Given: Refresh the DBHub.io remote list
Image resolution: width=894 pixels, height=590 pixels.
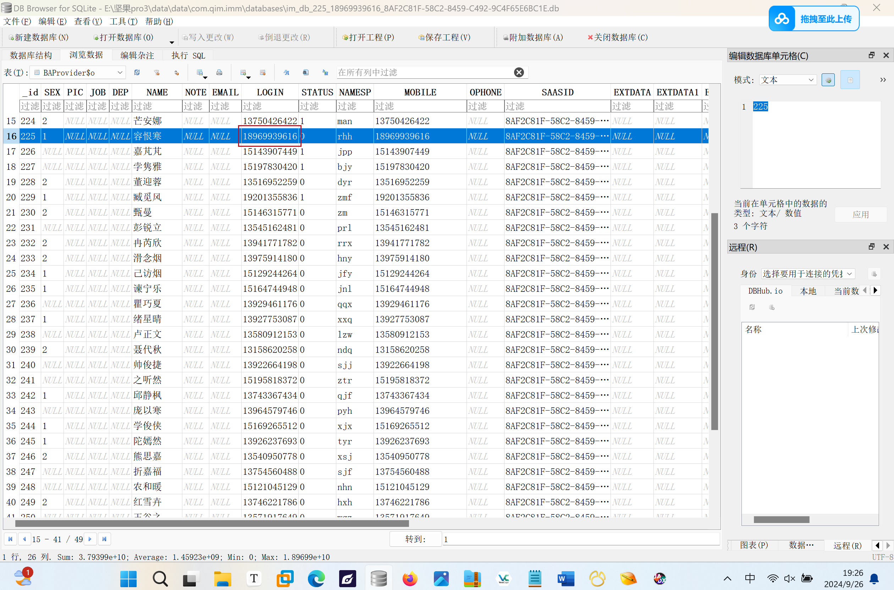Looking at the screenshot, I should click(x=752, y=307).
